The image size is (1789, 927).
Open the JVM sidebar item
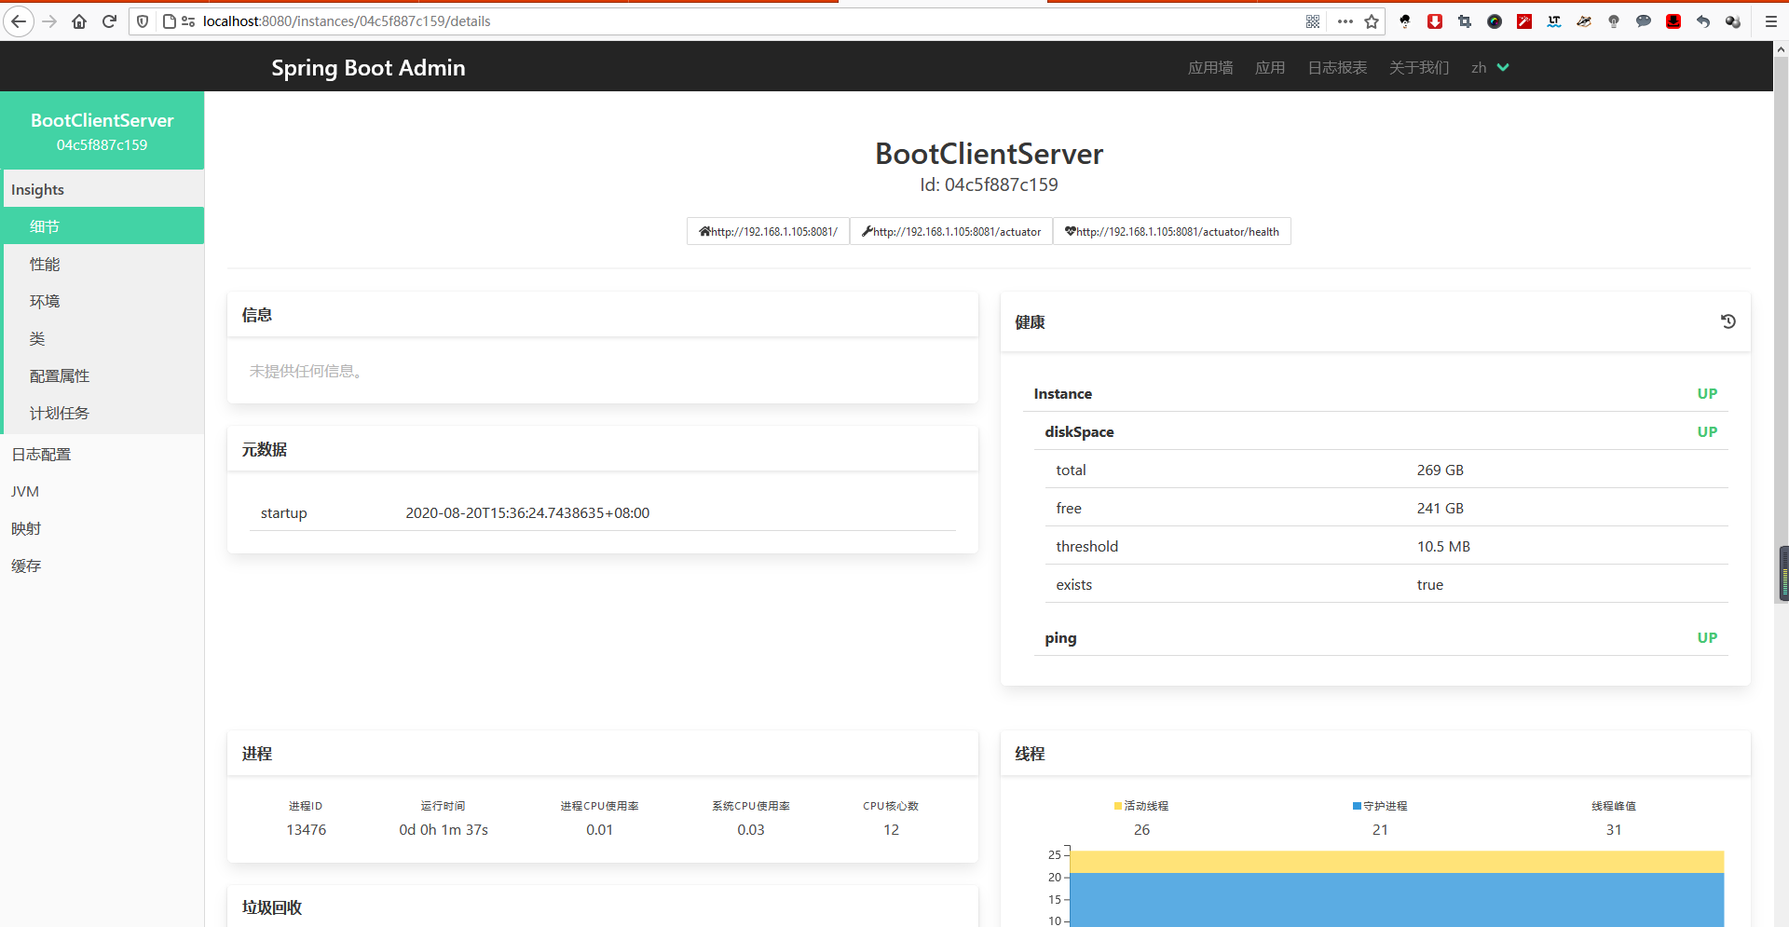(x=25, y=492)
